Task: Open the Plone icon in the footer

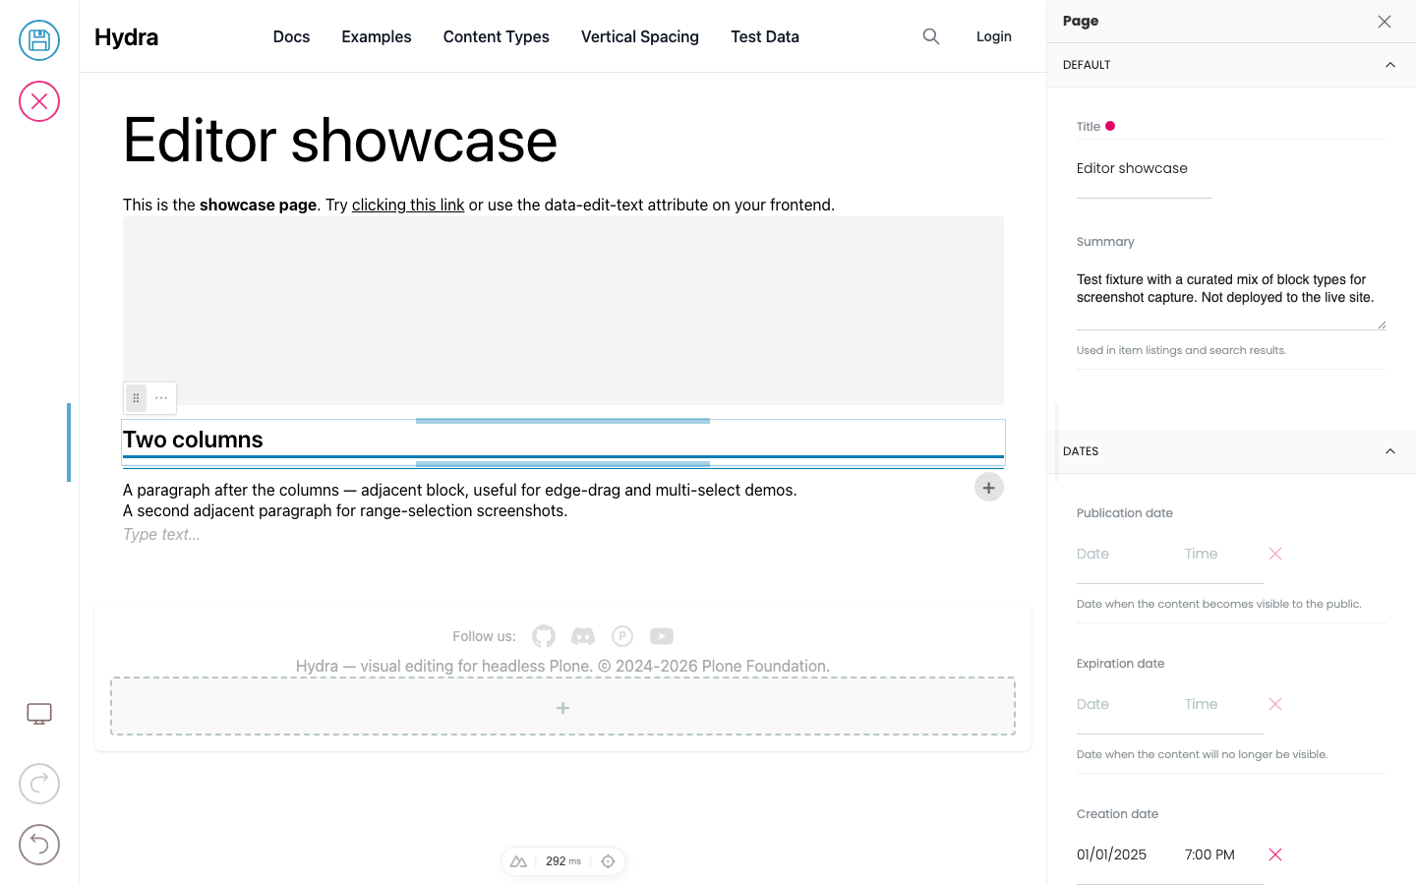Action: point(622,636)
